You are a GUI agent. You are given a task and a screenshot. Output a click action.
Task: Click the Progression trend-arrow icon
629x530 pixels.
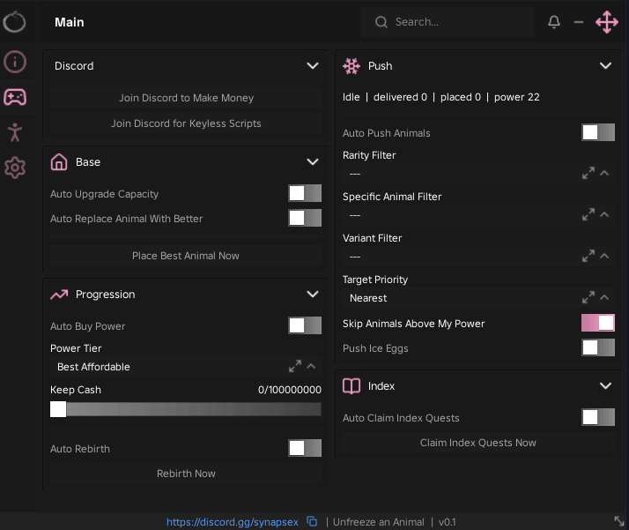(59, 295)
